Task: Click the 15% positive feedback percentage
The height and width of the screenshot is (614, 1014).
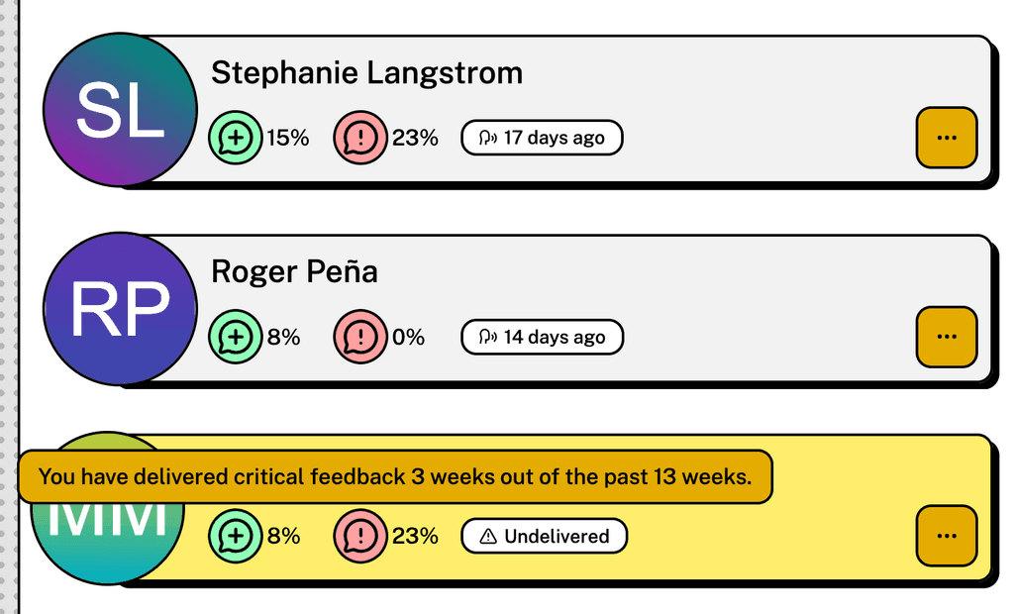Action: (x=285, y=138)
